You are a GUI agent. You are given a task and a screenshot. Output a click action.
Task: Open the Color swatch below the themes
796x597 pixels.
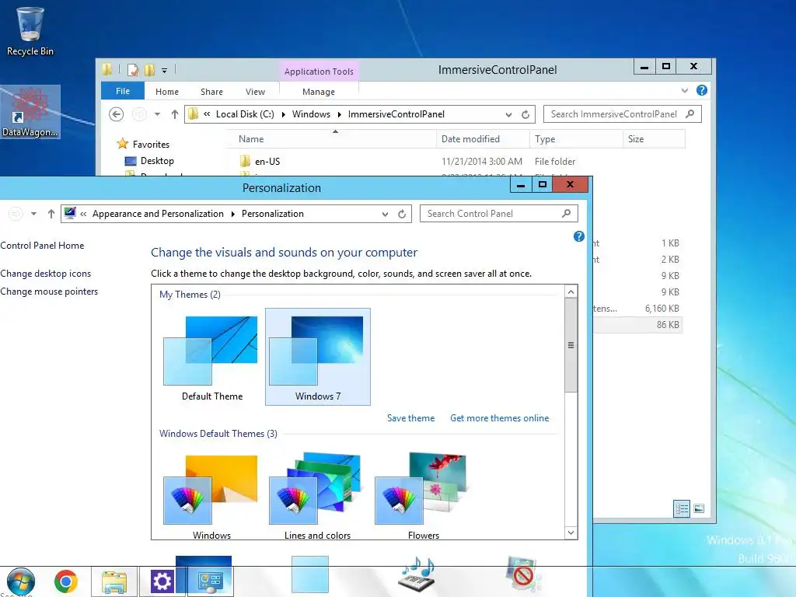pyautogui.click(x=310, y=574)
